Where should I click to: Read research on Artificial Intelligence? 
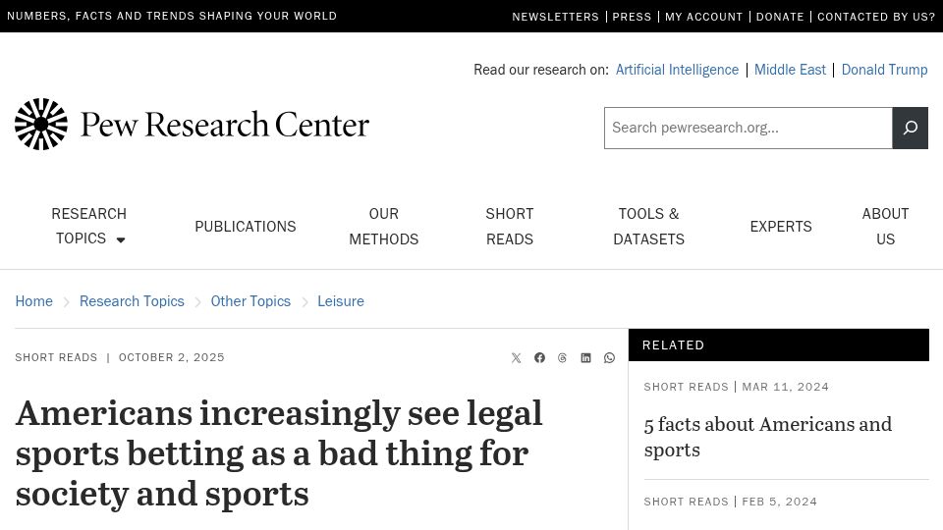pyautogui.click(x=677, y=70)
